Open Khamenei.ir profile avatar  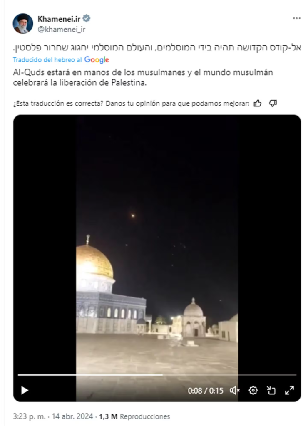tap(23, 24)
